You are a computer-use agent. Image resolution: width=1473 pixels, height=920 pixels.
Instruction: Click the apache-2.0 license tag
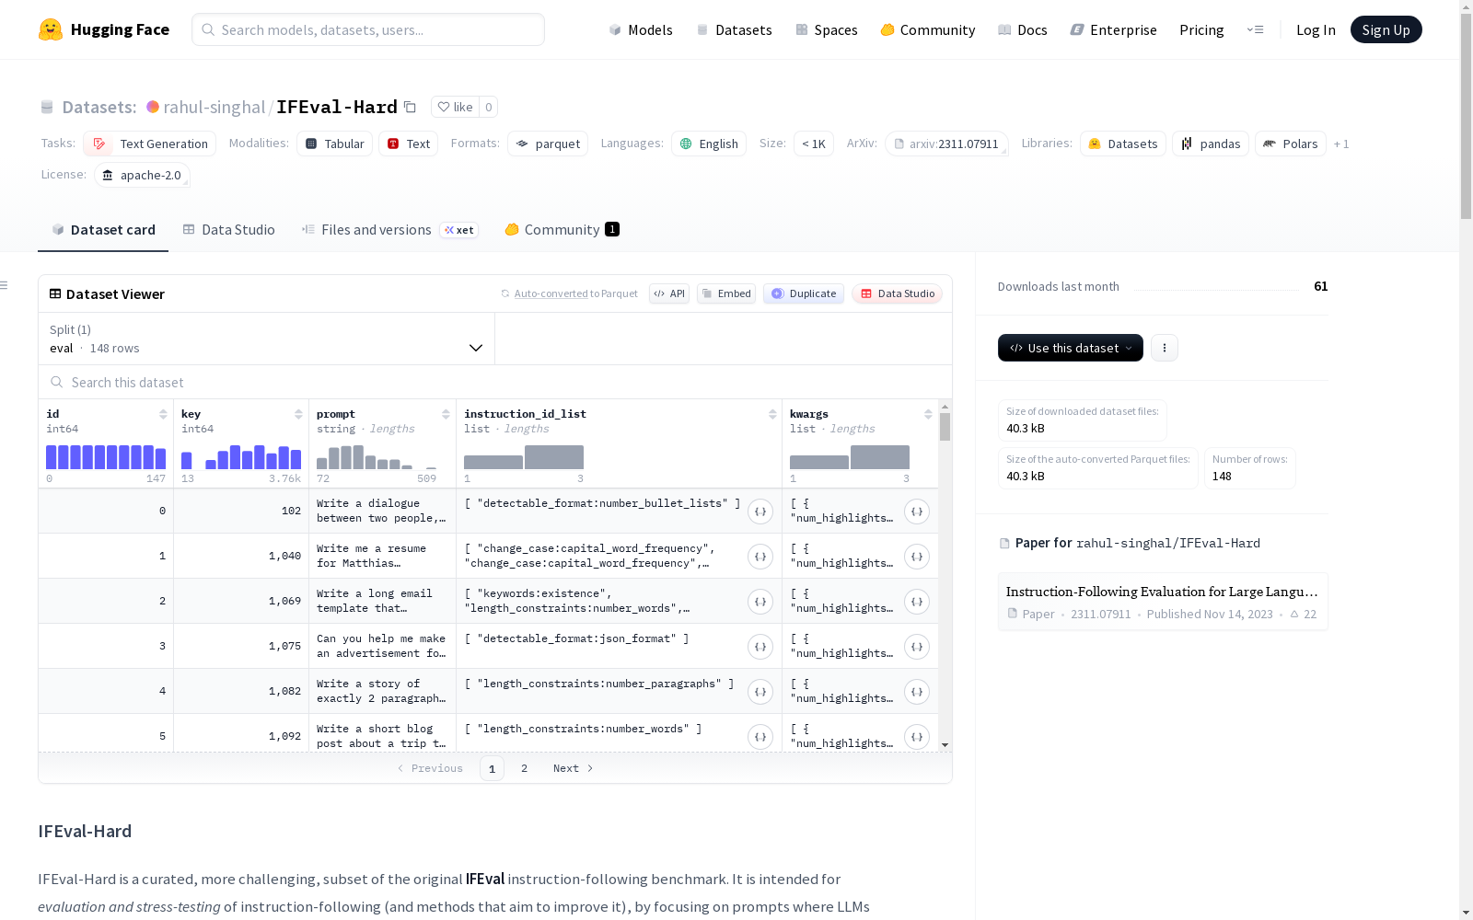click(x=142, y=175)
